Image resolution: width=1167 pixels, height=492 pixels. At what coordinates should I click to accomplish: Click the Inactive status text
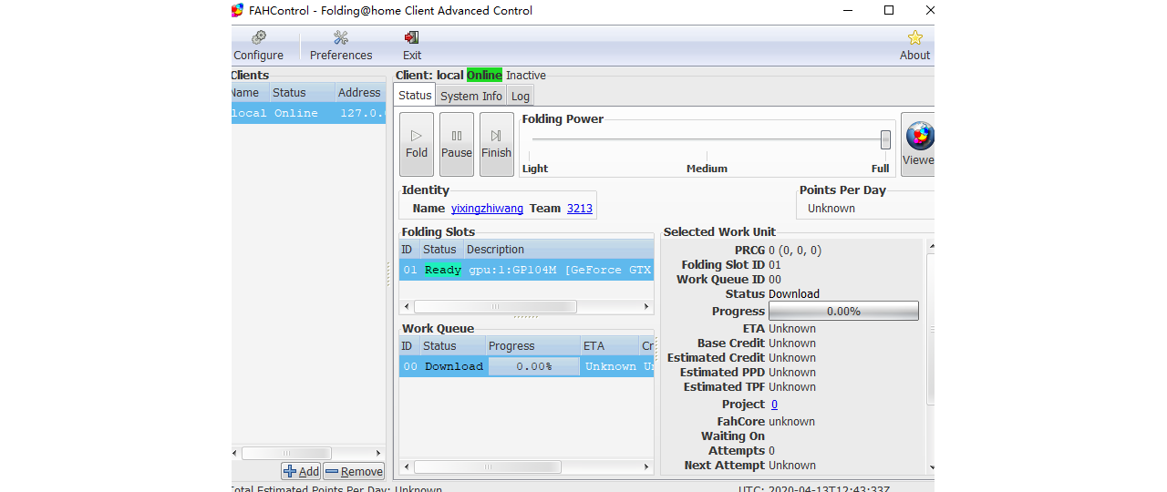pyautogui.click(x=526, y=75)
